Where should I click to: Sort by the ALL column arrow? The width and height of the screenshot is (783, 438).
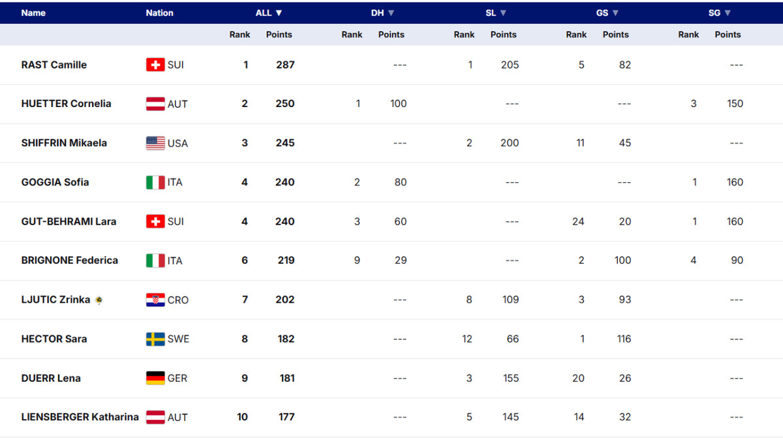pyautogui.click(x=279, y=13)
